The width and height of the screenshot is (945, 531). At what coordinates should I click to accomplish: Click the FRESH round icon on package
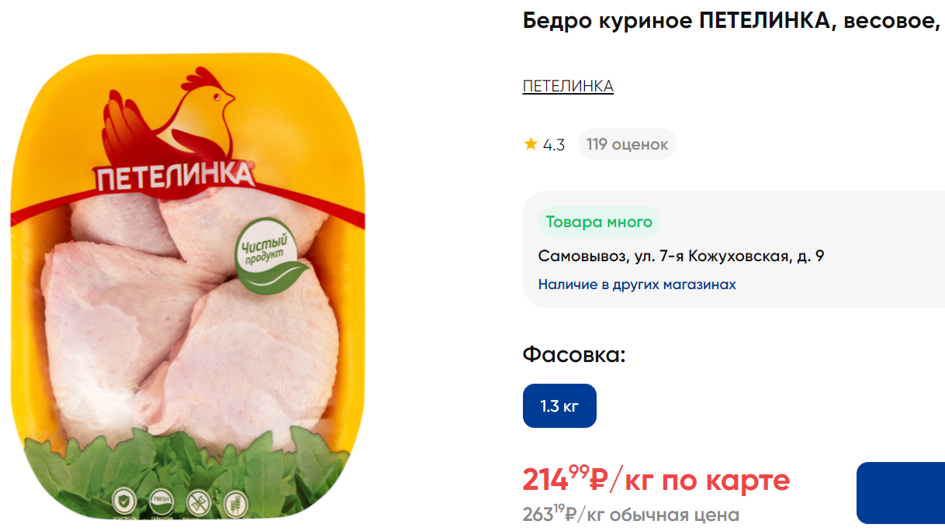[x=161, y=502]
